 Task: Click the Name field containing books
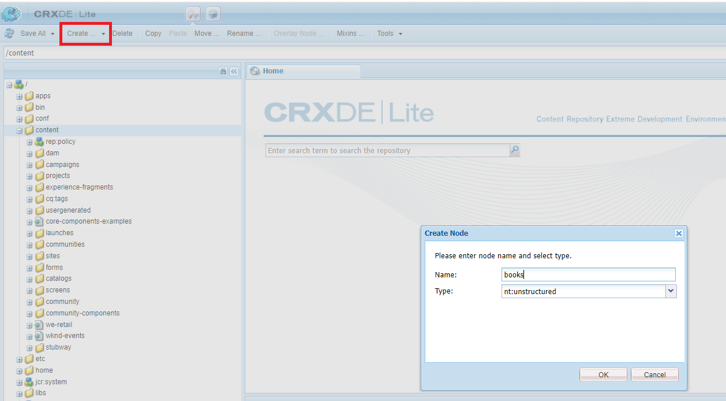(x=589, y=274)
